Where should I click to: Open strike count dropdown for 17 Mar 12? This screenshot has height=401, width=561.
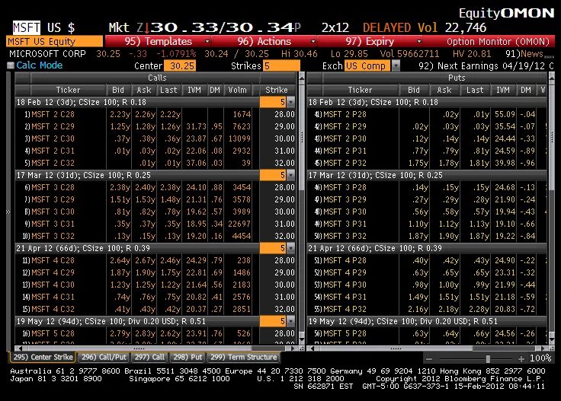pyautogui.click(x=291, y=175)
